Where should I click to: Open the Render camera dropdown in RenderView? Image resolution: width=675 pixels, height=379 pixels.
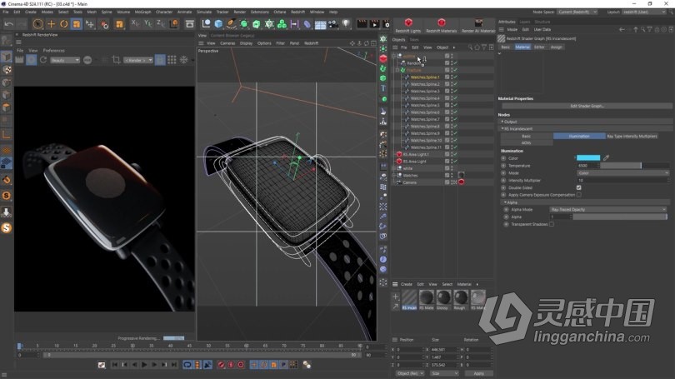[x=138, y=60]
